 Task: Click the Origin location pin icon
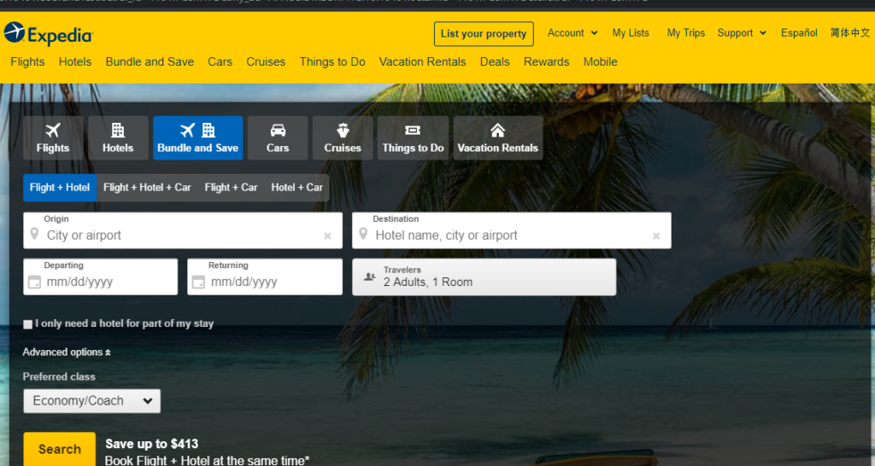[34, 234]
